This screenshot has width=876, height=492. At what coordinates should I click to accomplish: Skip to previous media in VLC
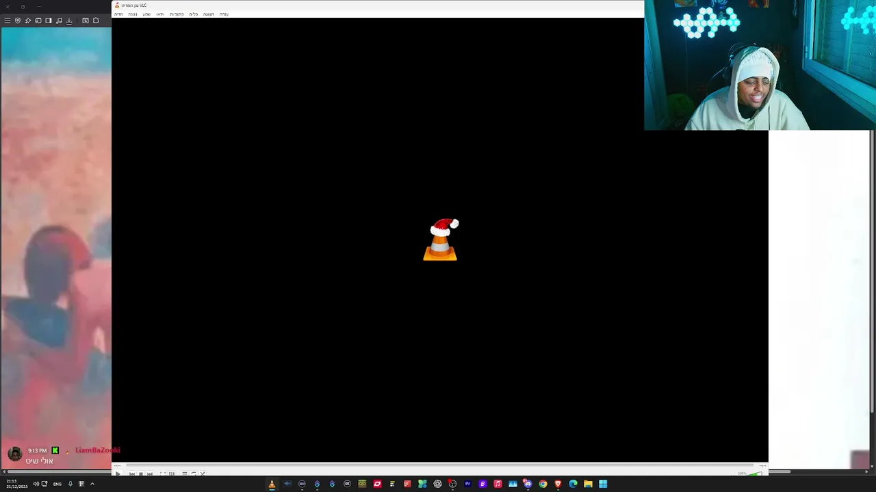[x=131, y=474]
